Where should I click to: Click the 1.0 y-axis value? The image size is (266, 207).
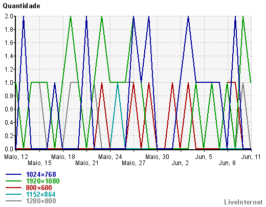point(9,83)
